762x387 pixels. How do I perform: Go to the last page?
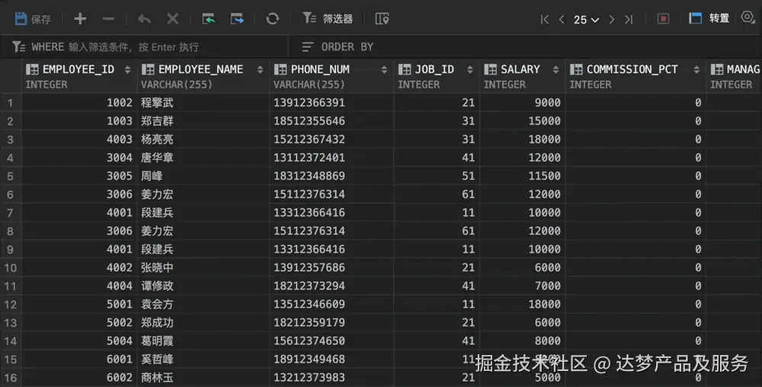[629, 19]
